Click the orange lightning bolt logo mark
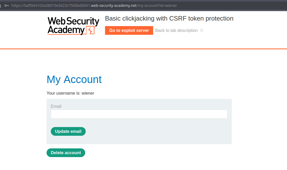The height and width of the screenshot is (170, 287). pyautogui.click(x=90, y=30)
